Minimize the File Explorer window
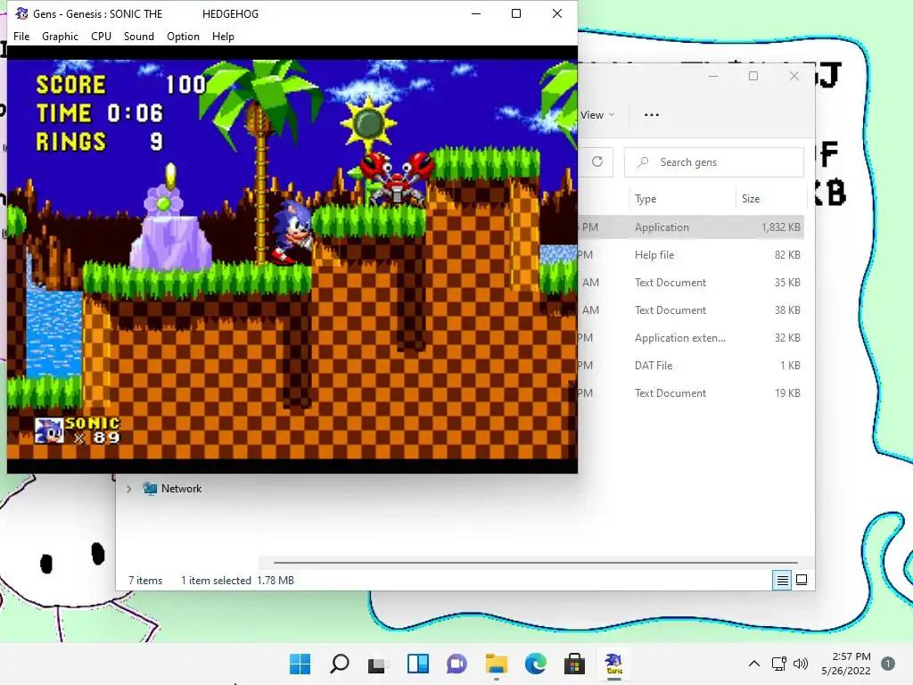Viewport: 913px width, 685px height. [x=713, y=76]
